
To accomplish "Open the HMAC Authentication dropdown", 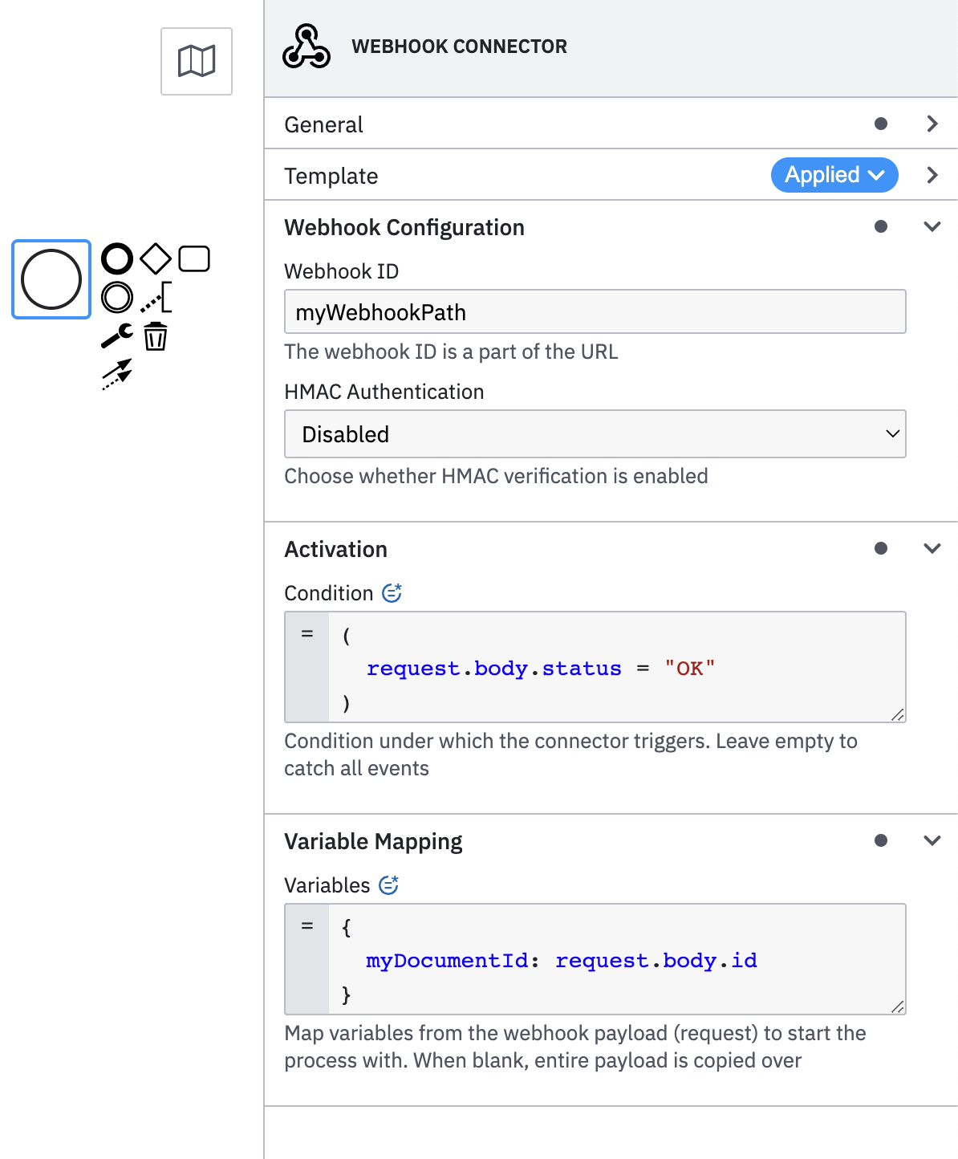I will coord(595,434).
